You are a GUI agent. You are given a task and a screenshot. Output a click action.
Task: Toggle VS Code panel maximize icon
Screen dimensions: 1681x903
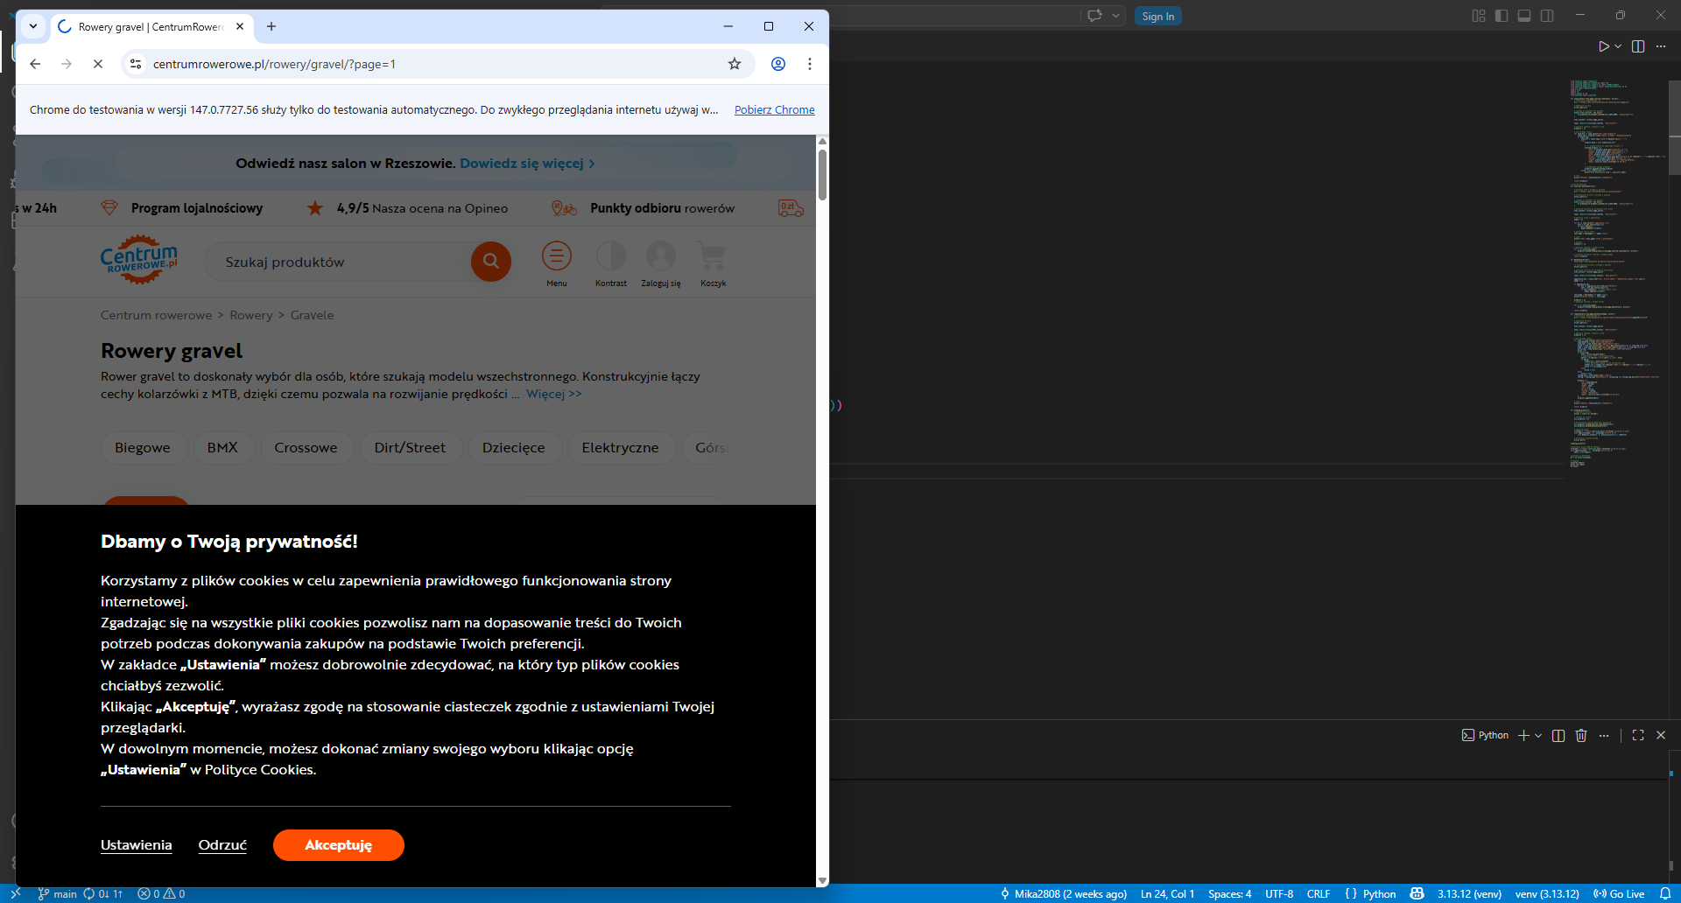[1638, 736]
